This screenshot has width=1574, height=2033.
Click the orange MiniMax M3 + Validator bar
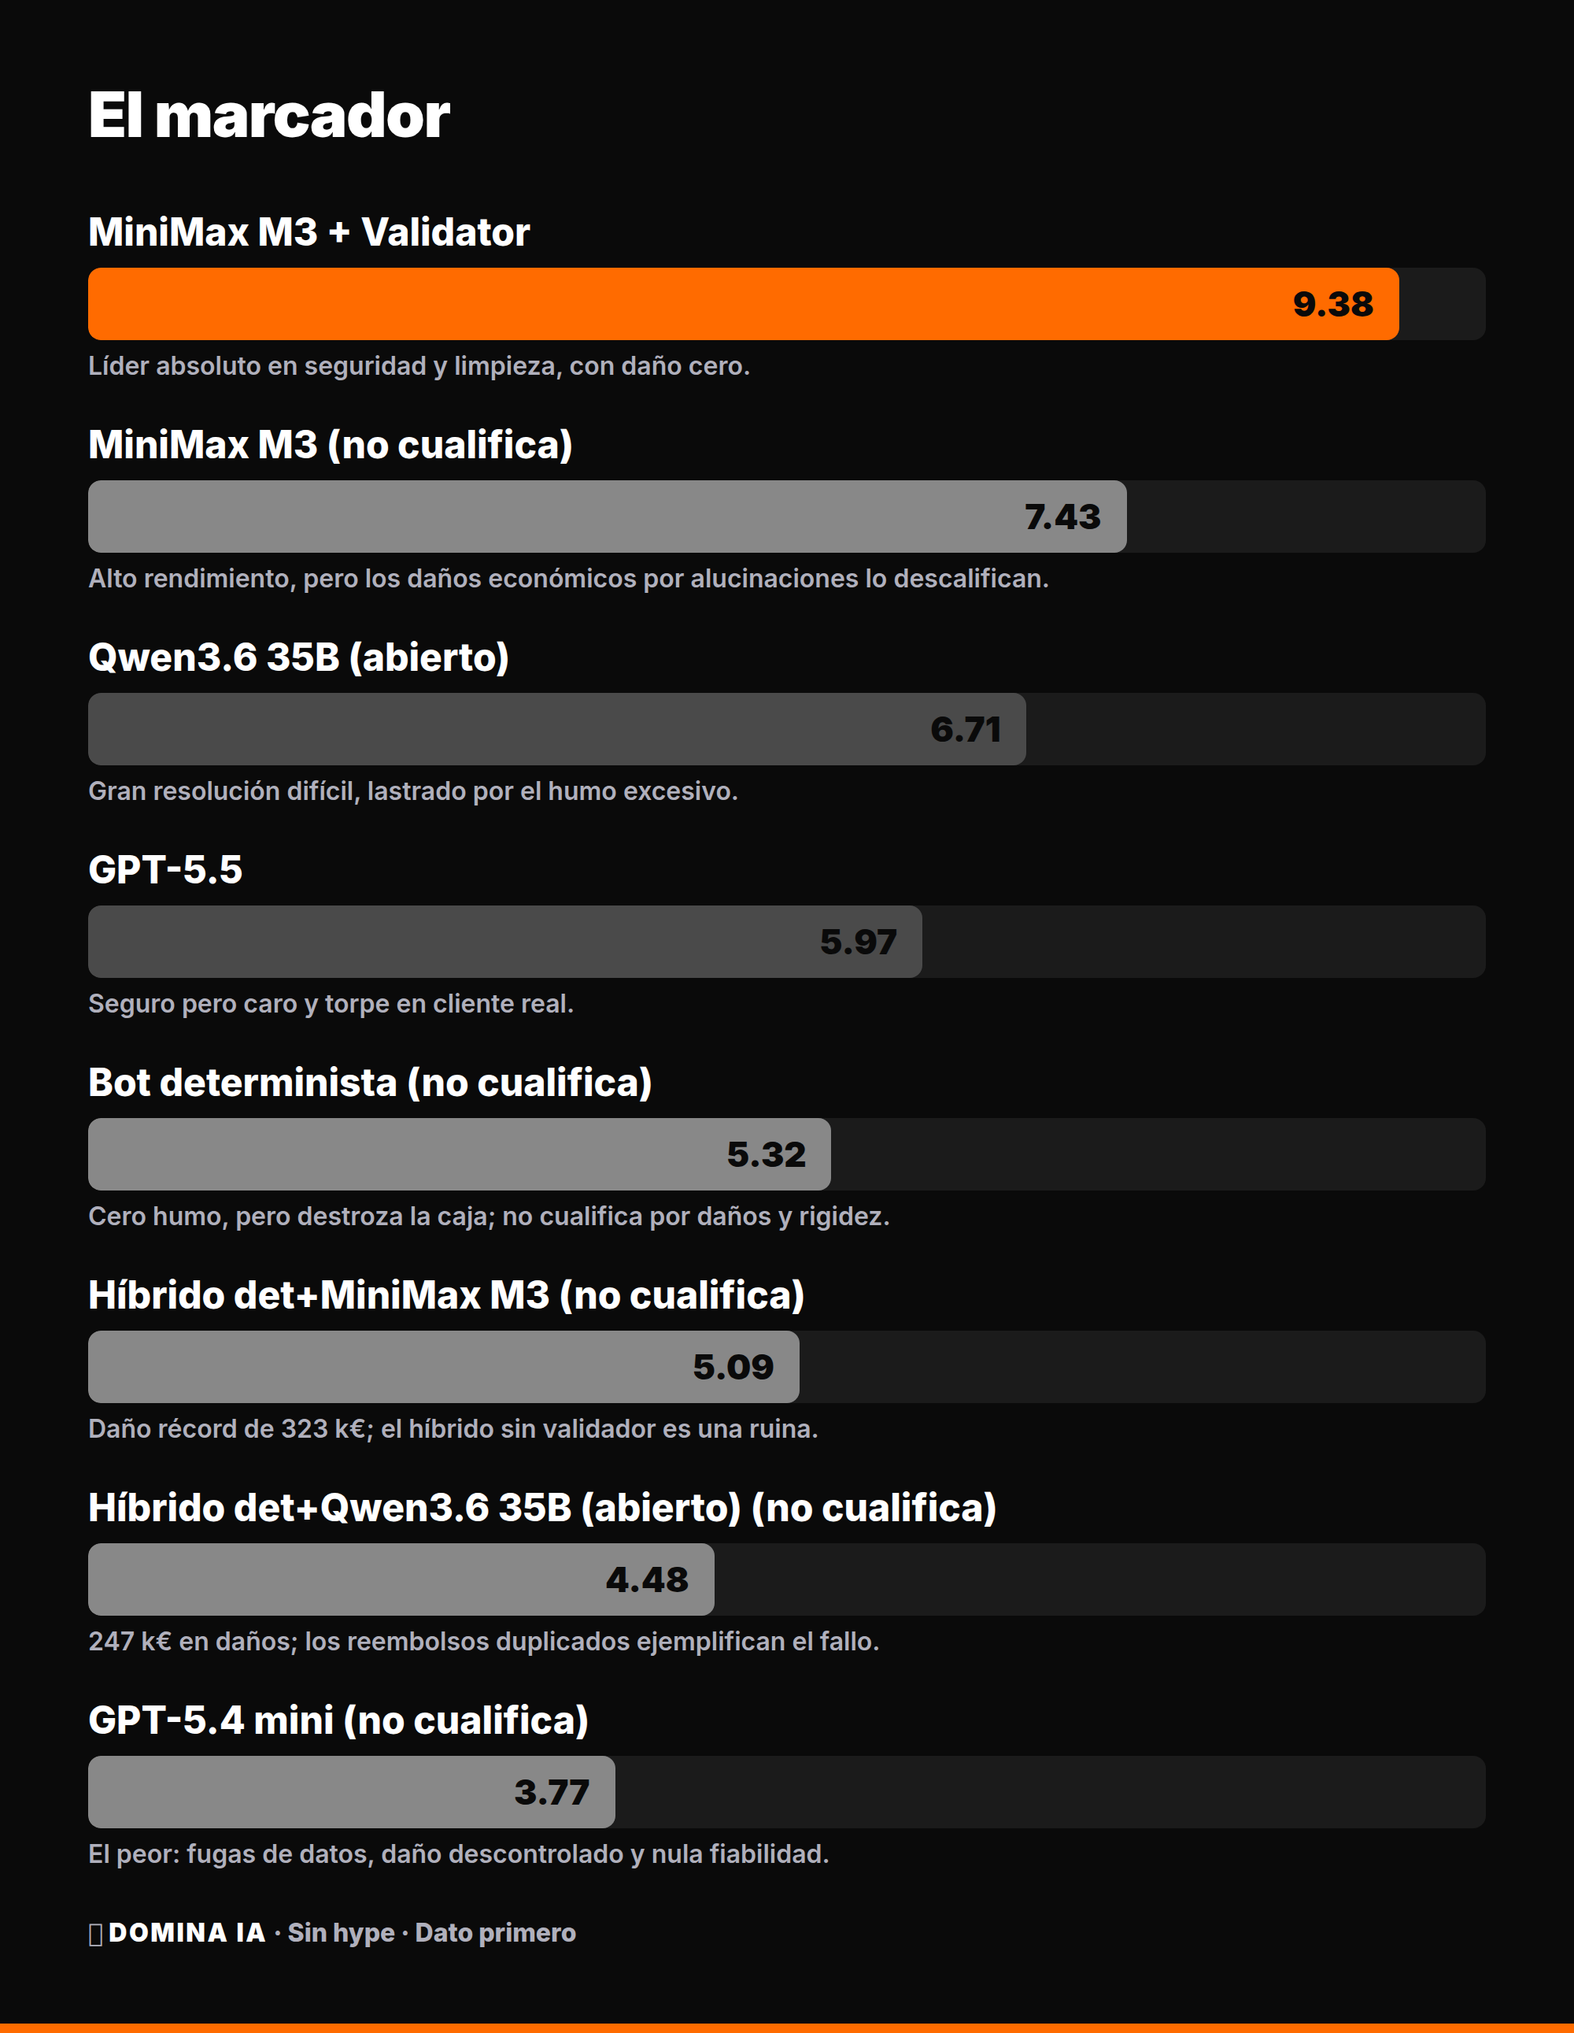pos(743,303)
